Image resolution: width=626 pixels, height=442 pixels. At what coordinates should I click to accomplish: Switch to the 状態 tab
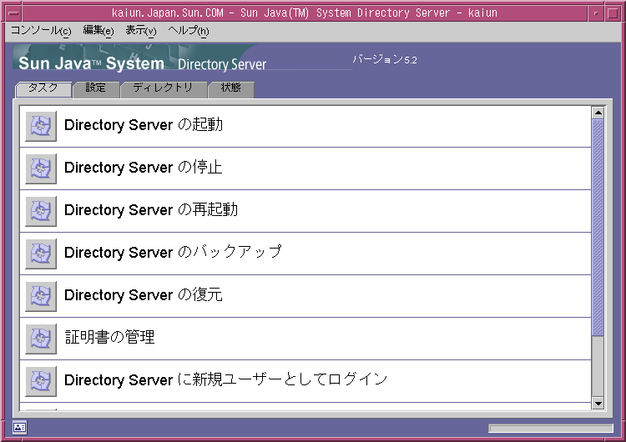(230, 88)
